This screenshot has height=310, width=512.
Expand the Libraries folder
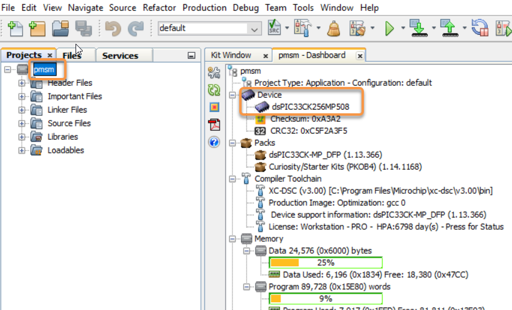22,137
